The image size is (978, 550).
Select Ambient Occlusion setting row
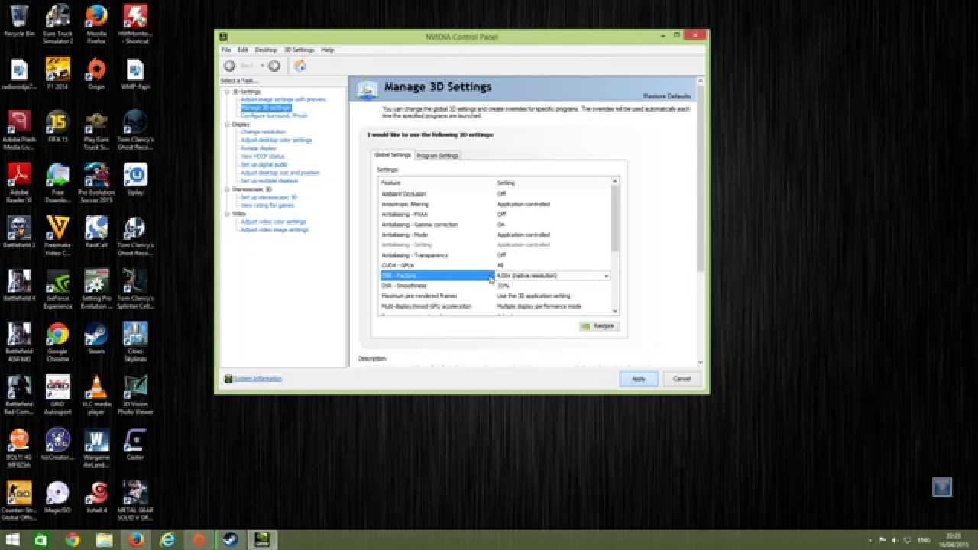click(x=495, y=194)
